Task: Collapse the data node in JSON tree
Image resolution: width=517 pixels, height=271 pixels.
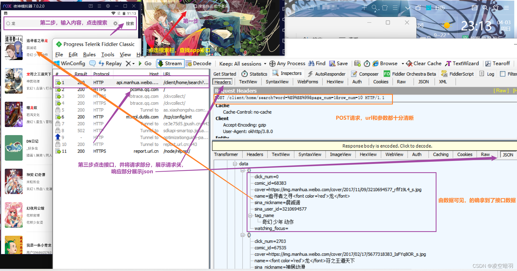Action: point(235,164)
